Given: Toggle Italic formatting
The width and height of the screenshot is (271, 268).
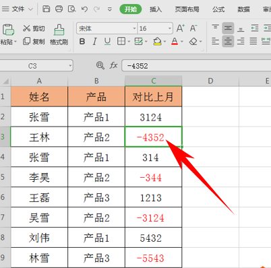Looking at the screenshot, I should (95, 41).
